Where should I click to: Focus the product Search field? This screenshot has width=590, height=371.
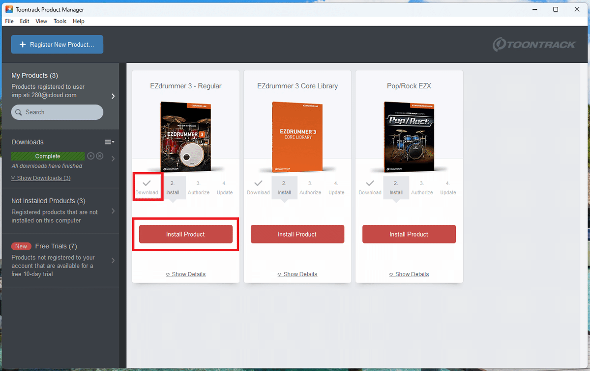(57, 112)
